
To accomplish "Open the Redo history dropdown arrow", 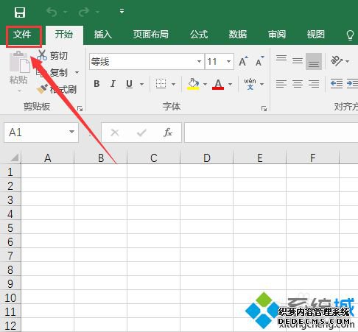I will click(x=97, y=12).
